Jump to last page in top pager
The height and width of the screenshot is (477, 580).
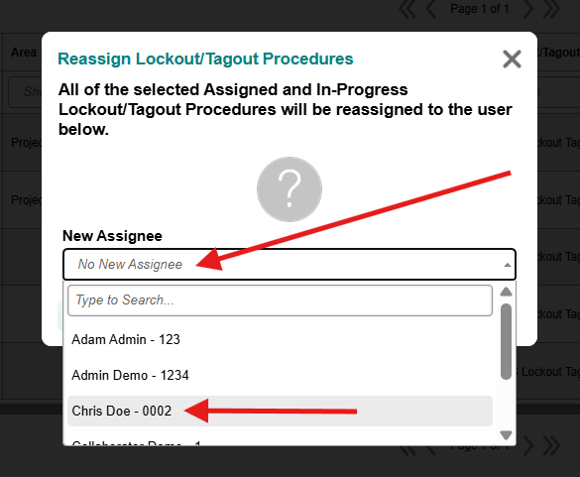[x=551, y=9]
